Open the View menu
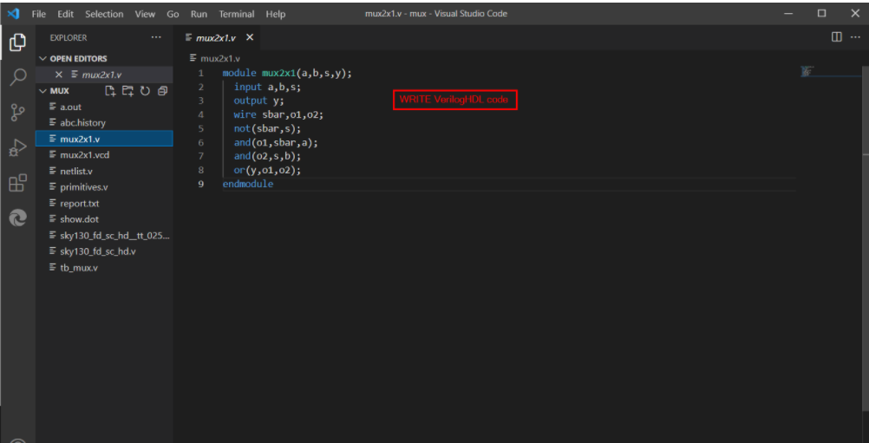This screenshot has height=443, width=869. [x=145, y=14]
